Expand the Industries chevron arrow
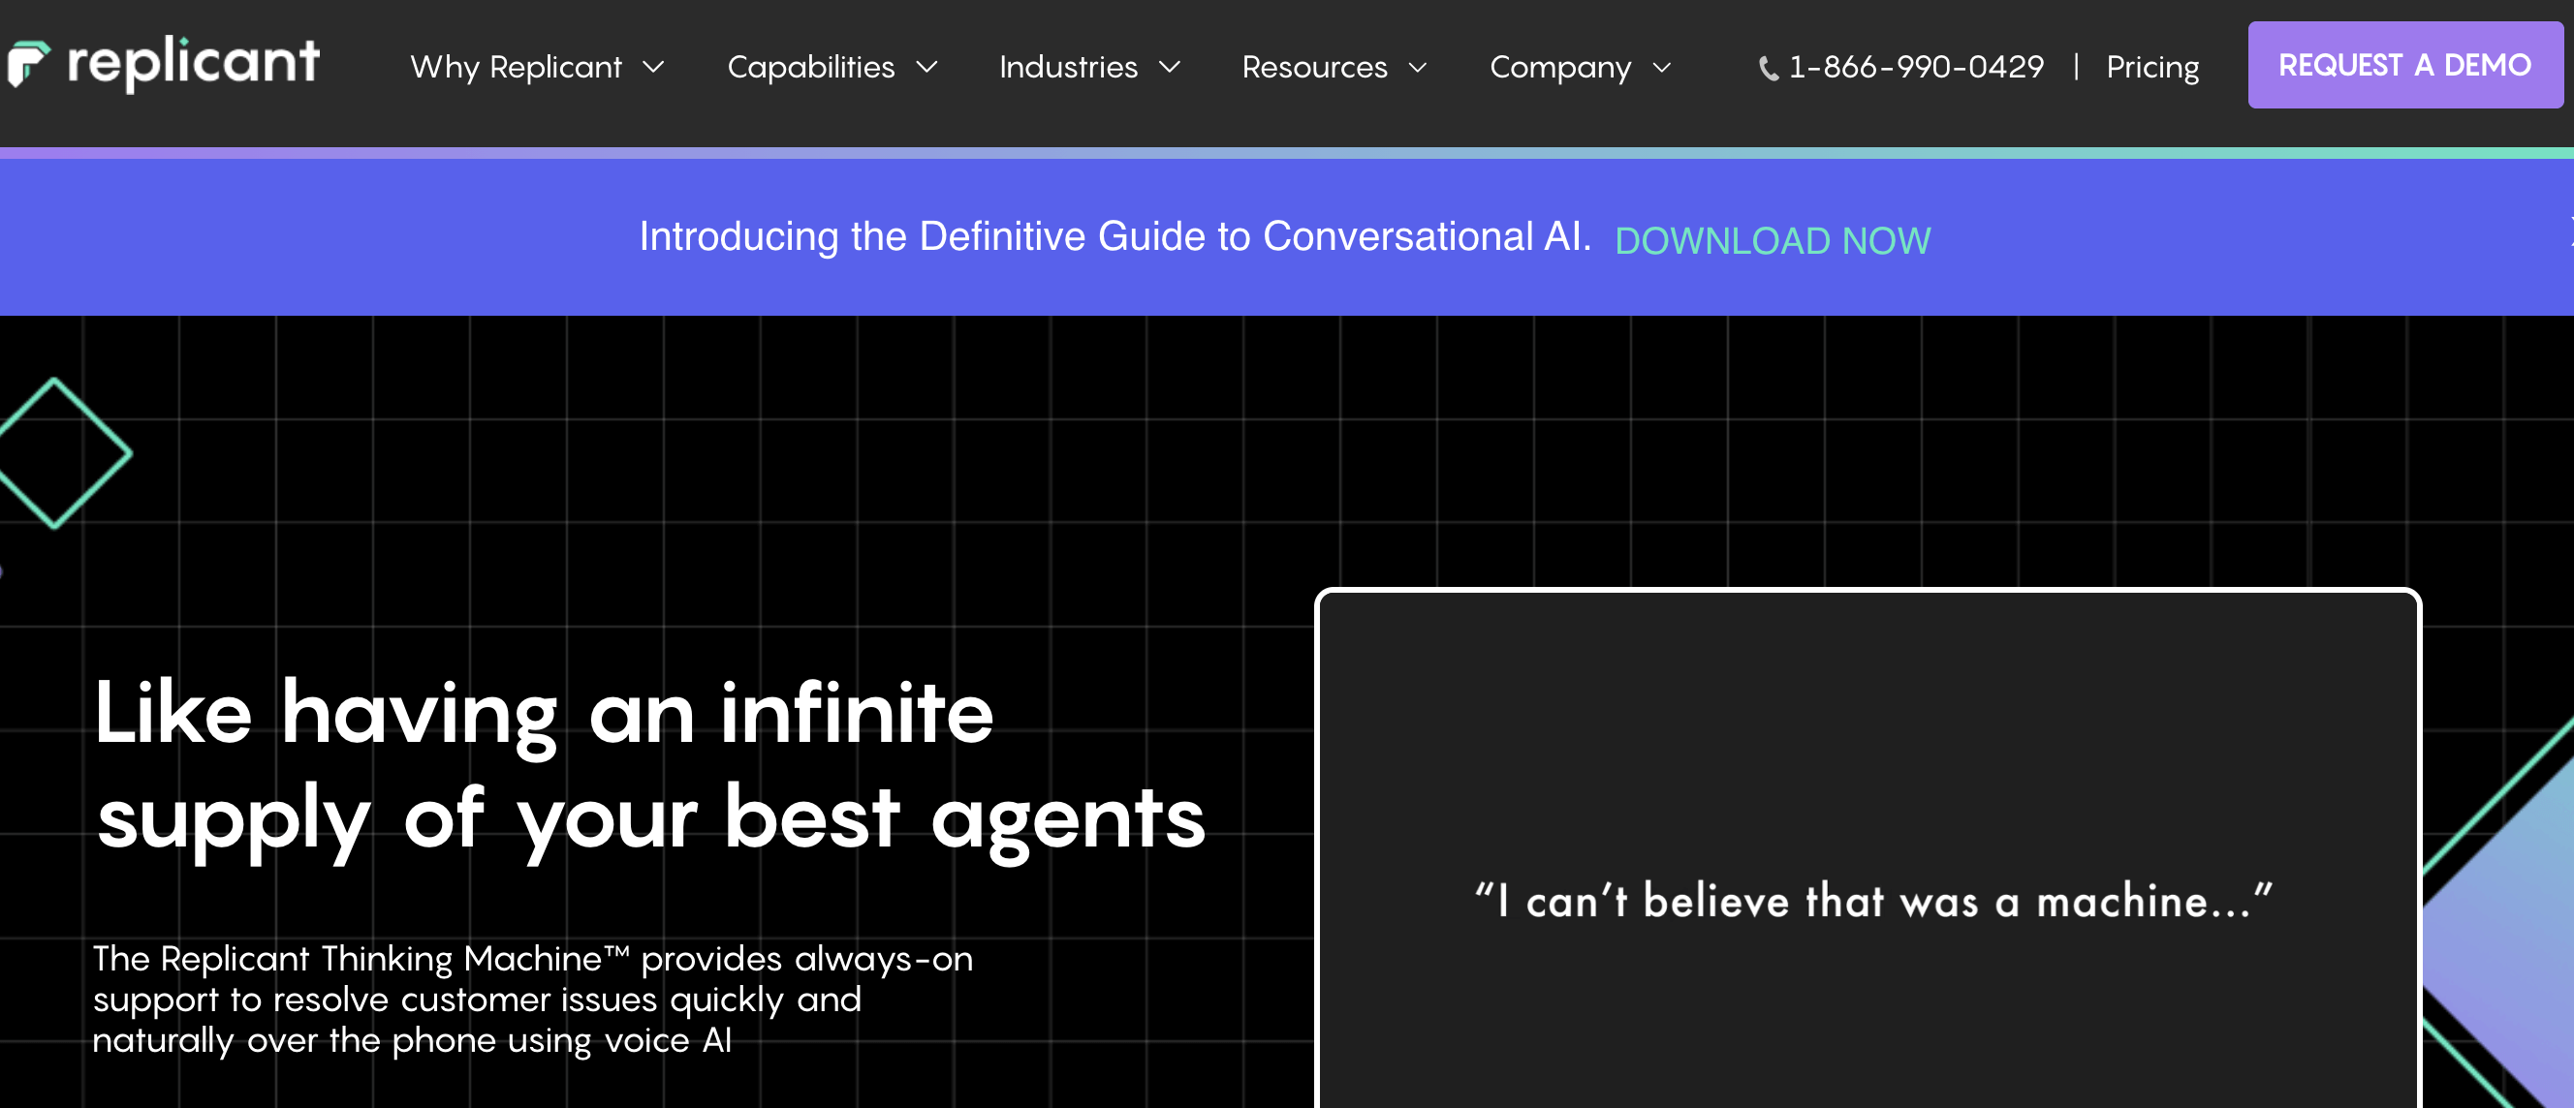 click(1169, 67)
